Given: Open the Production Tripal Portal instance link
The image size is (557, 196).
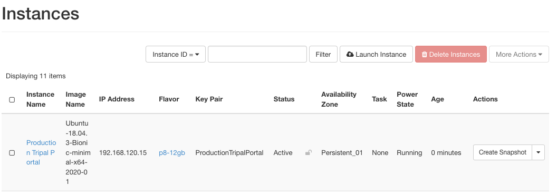Looking at the screenshot, I should pyautogui.click(x=41, y=152).
